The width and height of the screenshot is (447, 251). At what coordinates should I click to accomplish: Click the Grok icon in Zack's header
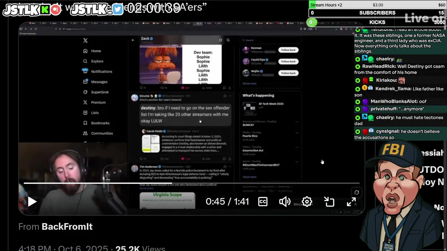[220, 40]
